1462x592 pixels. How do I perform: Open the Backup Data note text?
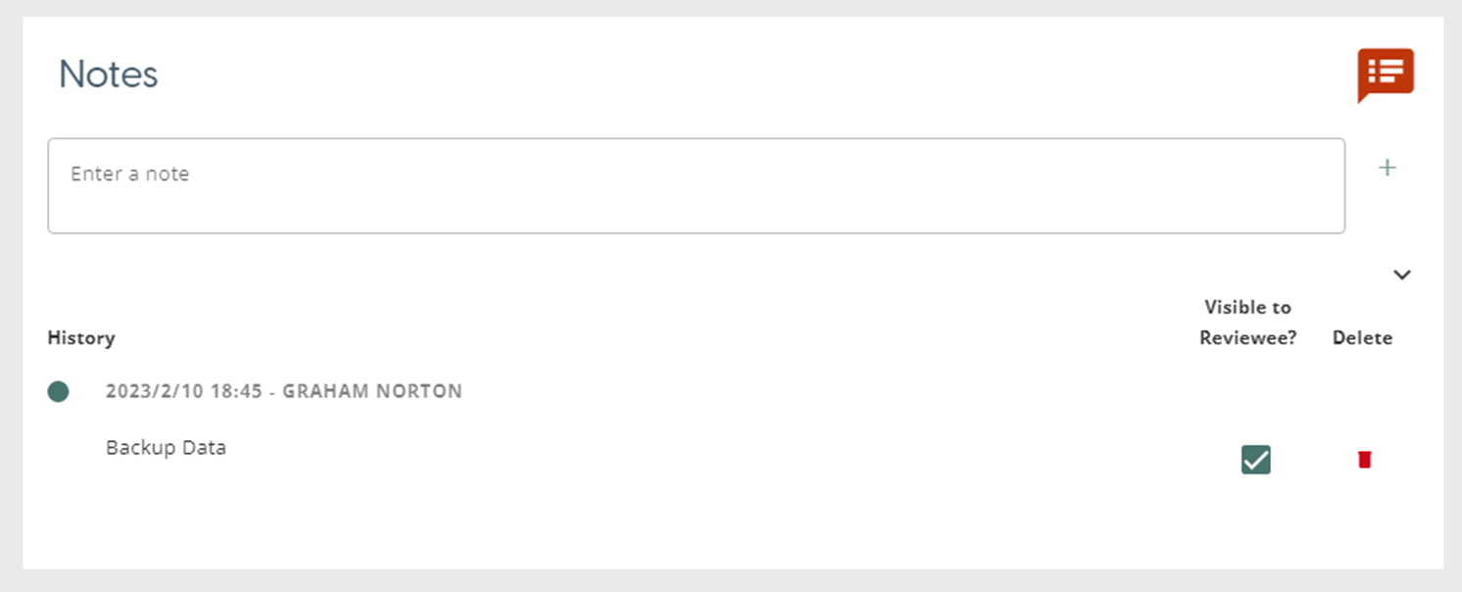point(166,448)
